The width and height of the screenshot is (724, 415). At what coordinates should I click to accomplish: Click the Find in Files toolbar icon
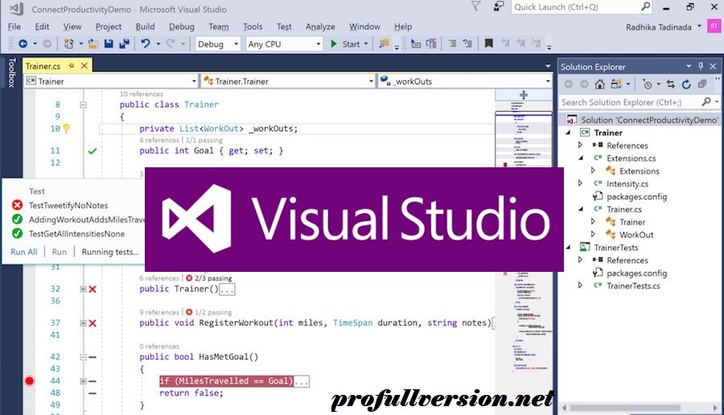pos(384,44)
